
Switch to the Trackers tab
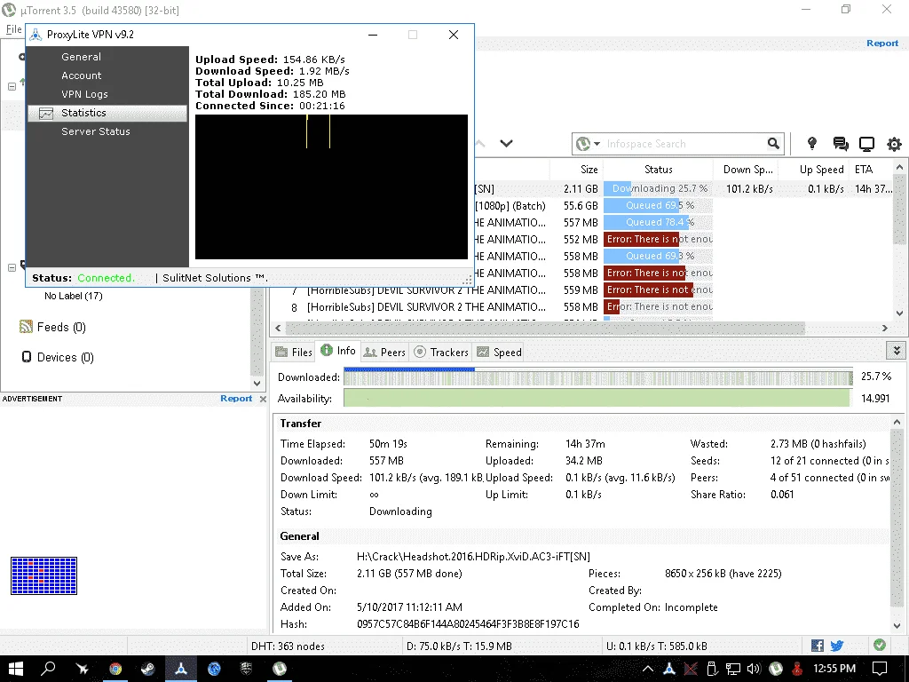pyautogui.click(x=442, y=352)
